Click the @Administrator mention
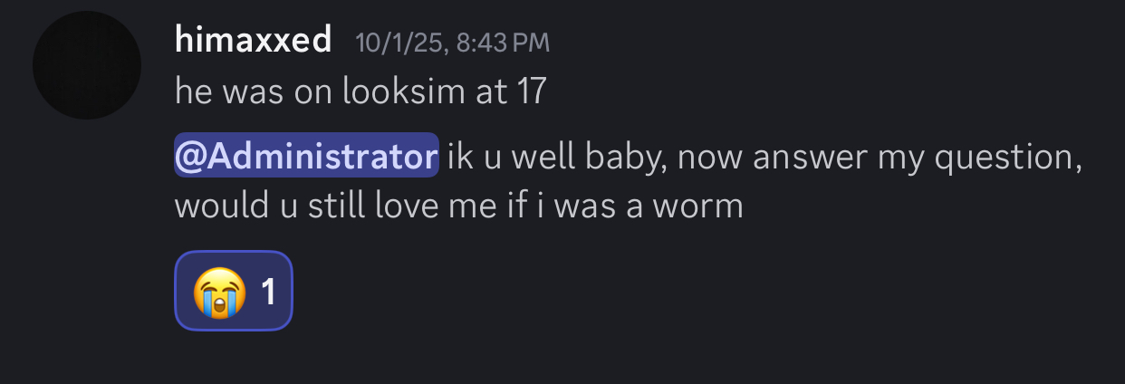This screenshot has height=384, width=1125. point(306,158)
